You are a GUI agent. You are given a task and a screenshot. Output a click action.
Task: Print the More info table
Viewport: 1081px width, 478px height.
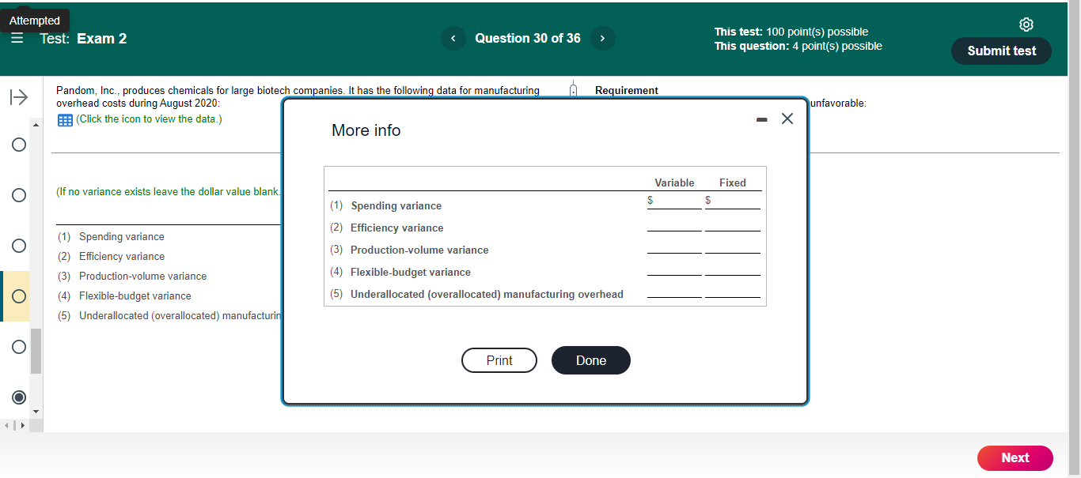pos(499,360)
